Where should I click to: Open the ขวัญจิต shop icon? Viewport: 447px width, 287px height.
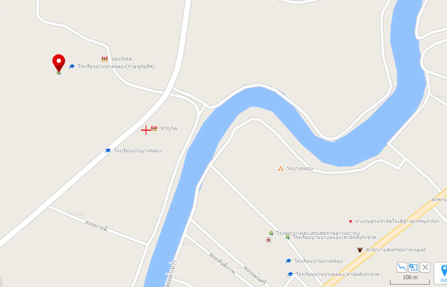(154, 128)
